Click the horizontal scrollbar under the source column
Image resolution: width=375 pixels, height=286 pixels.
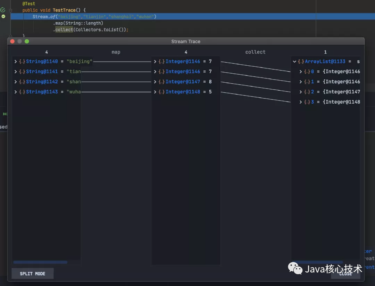[40, 262]
